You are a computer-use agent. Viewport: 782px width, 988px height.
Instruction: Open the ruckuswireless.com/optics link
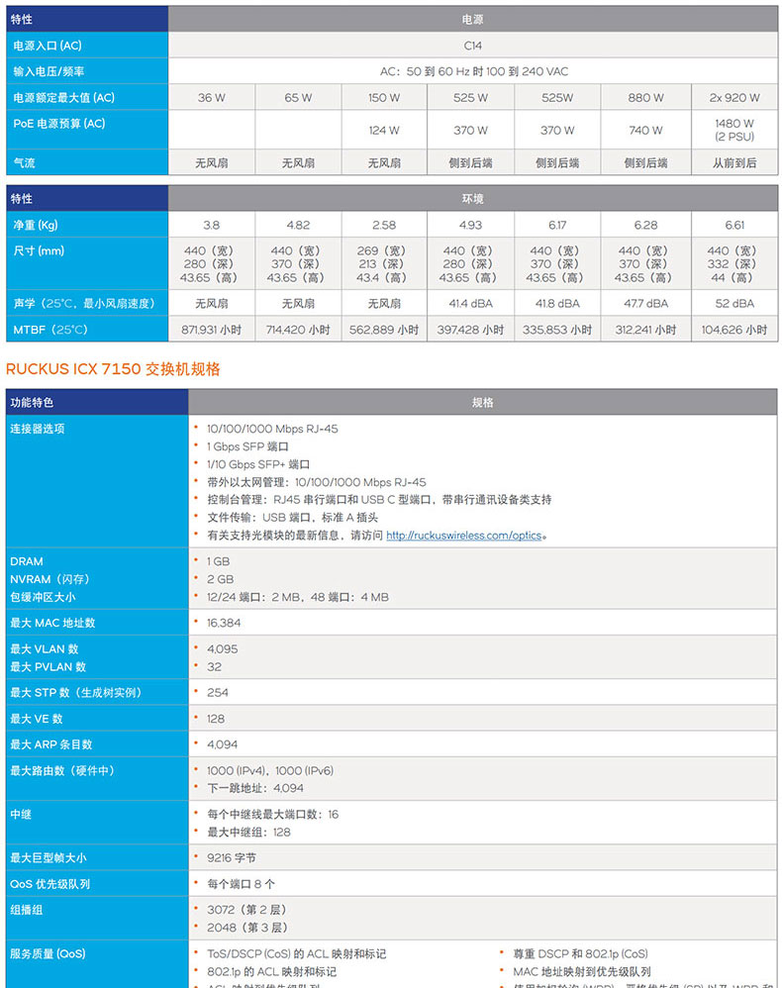coord(464,536)
